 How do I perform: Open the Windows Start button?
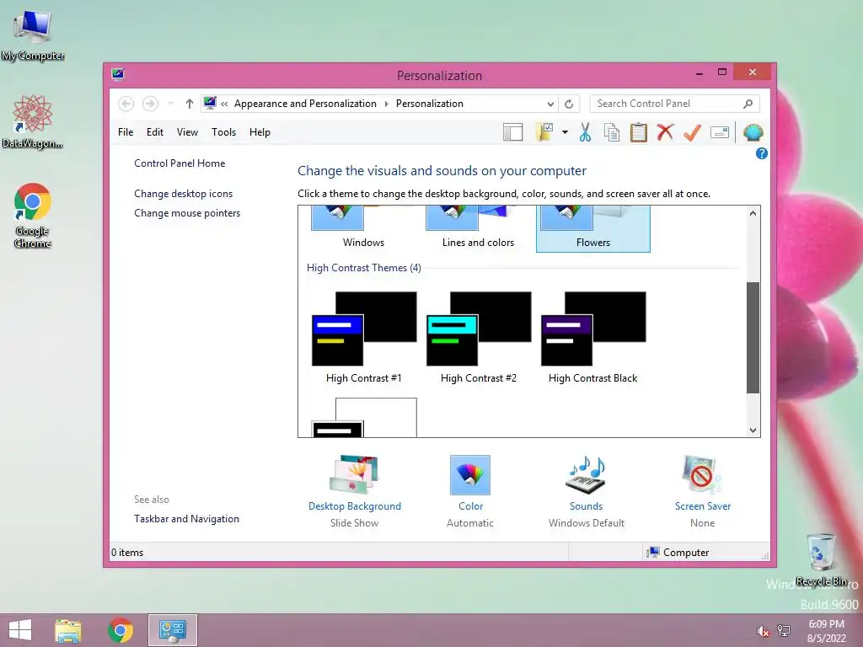(20, 630)
